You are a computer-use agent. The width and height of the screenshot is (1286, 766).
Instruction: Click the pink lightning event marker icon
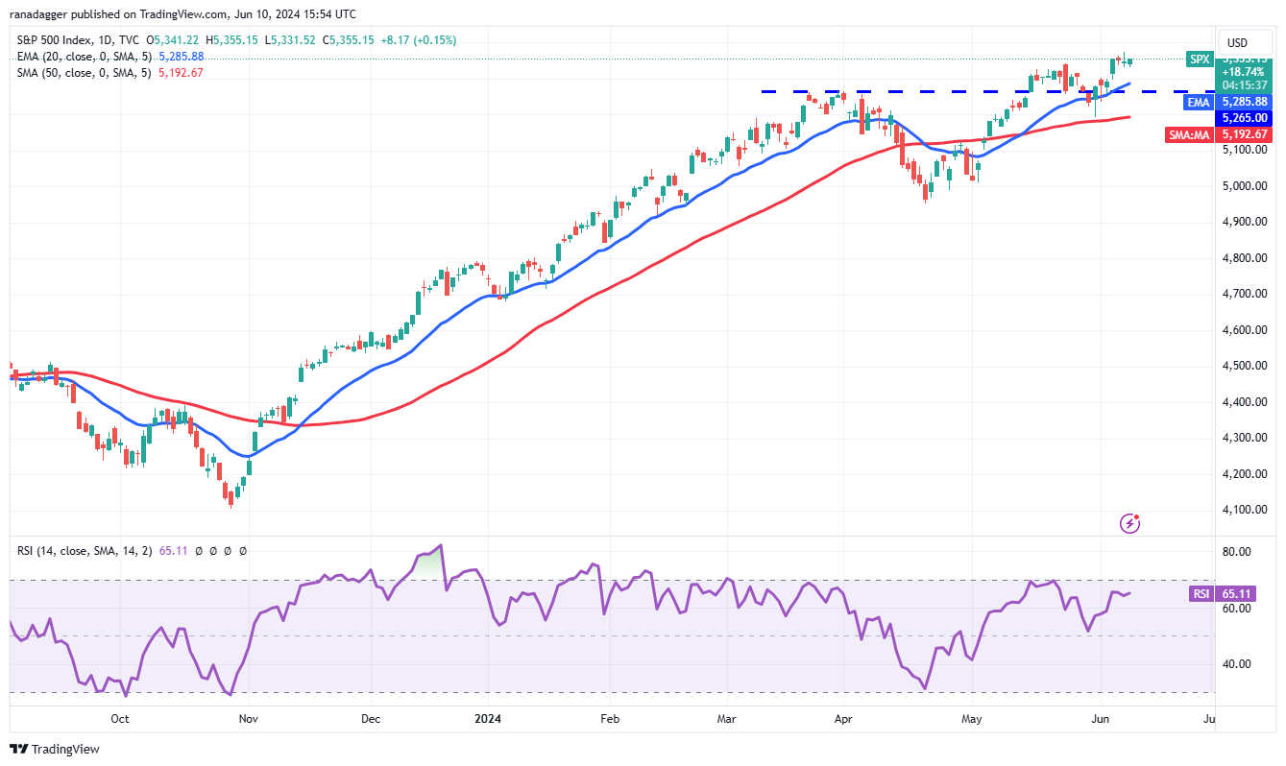point(1130,523)
